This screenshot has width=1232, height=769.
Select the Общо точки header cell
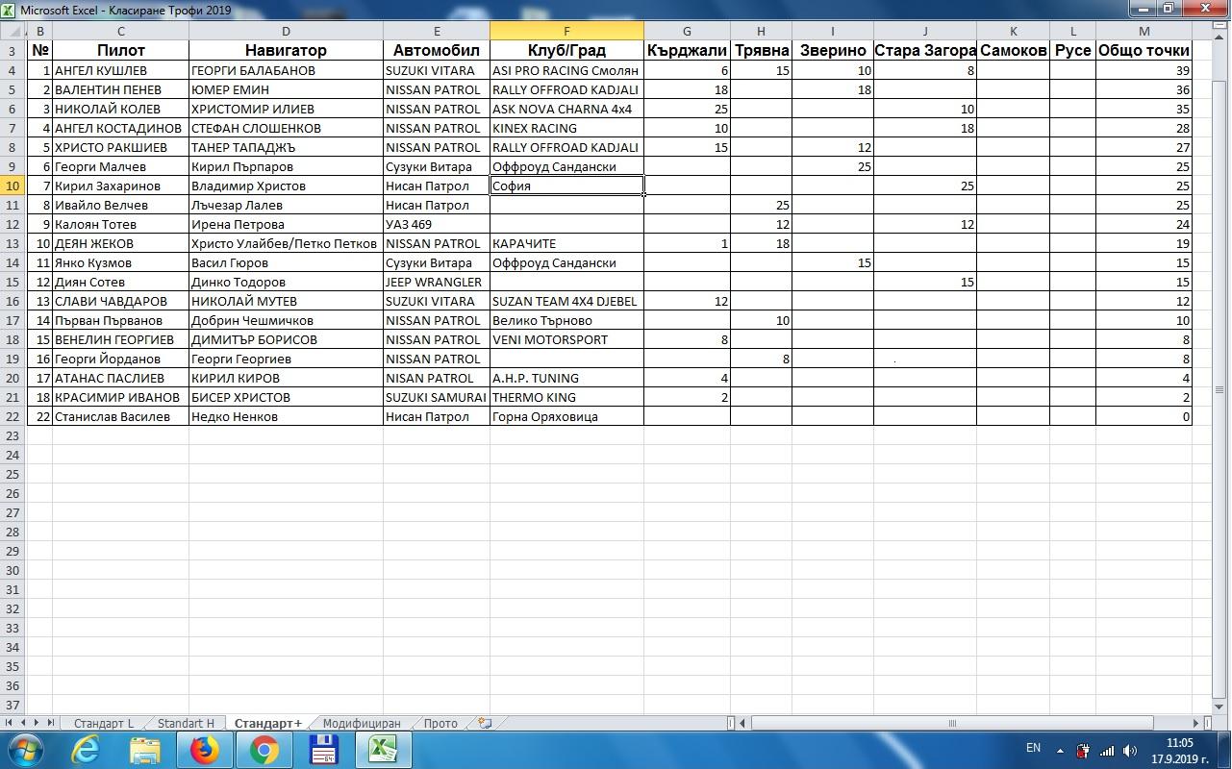(x=1144, y=50)
